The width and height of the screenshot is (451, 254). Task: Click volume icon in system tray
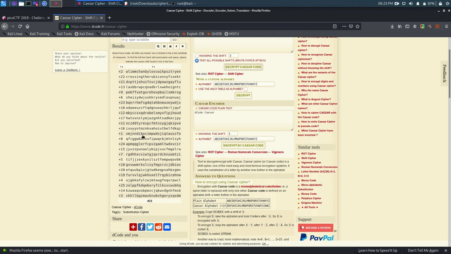(411, 4)
